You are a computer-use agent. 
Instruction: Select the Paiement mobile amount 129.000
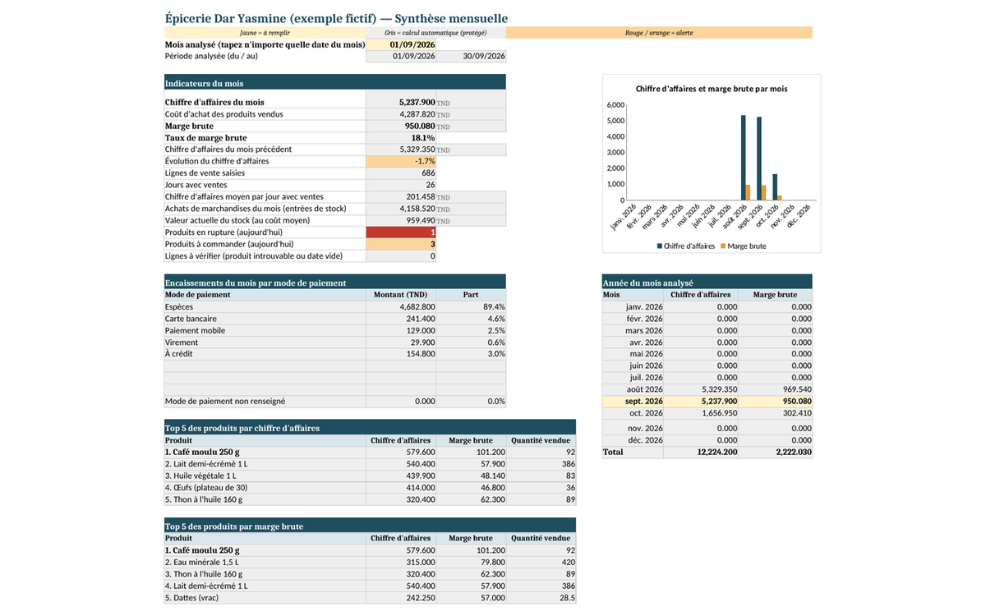(x=401, y=330)
